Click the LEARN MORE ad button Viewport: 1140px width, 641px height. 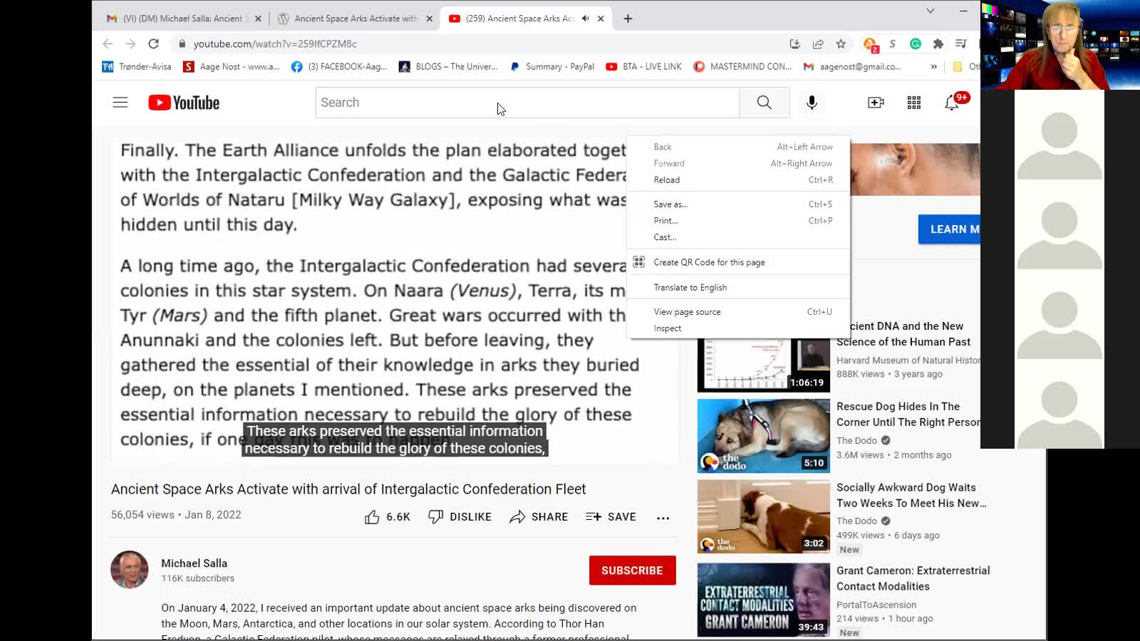coord(950,229)
